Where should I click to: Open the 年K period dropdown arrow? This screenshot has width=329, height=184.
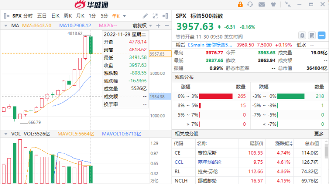[x=125, y=16]
